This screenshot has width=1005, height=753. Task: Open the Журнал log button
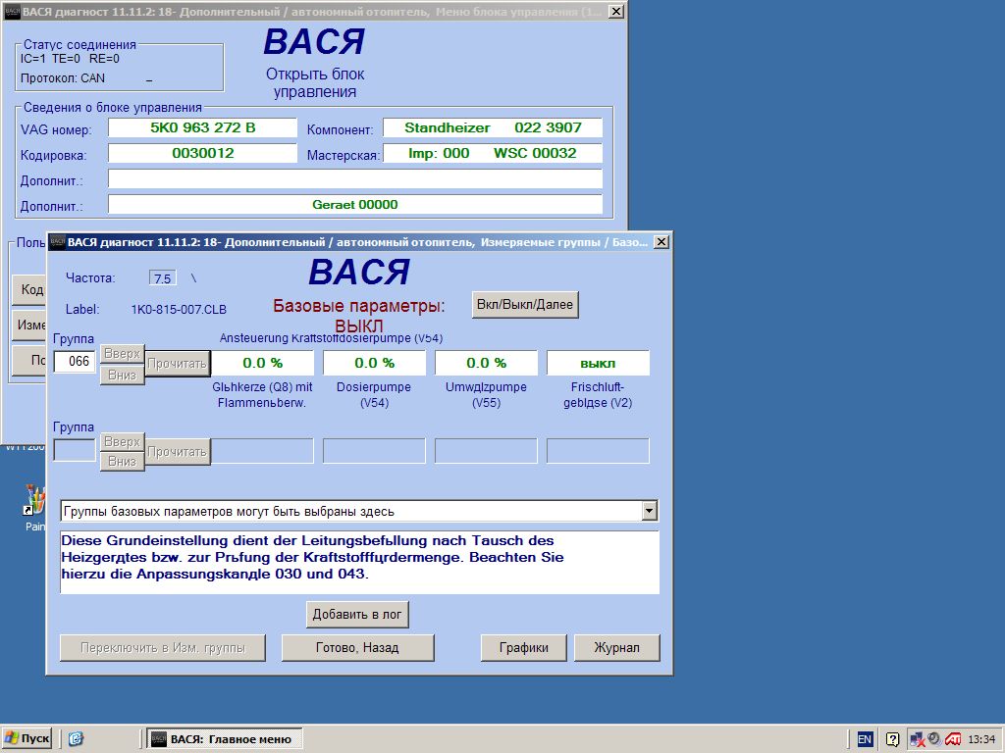point(616,648)
